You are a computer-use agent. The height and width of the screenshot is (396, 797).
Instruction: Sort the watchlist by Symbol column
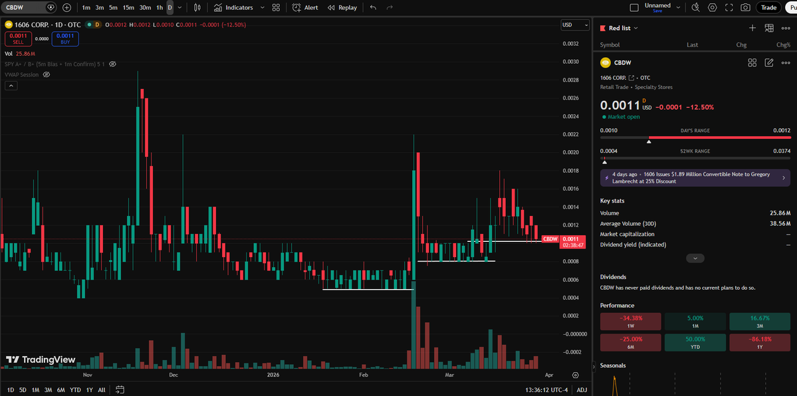[610, 45]
